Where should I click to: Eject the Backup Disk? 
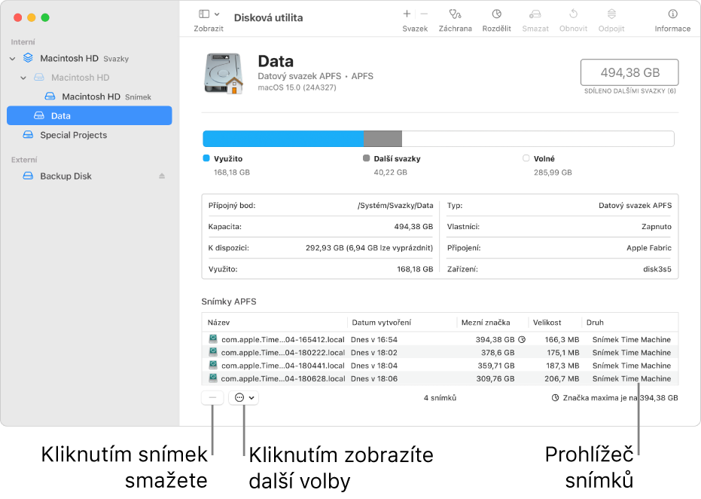click(x=162, y=176)
